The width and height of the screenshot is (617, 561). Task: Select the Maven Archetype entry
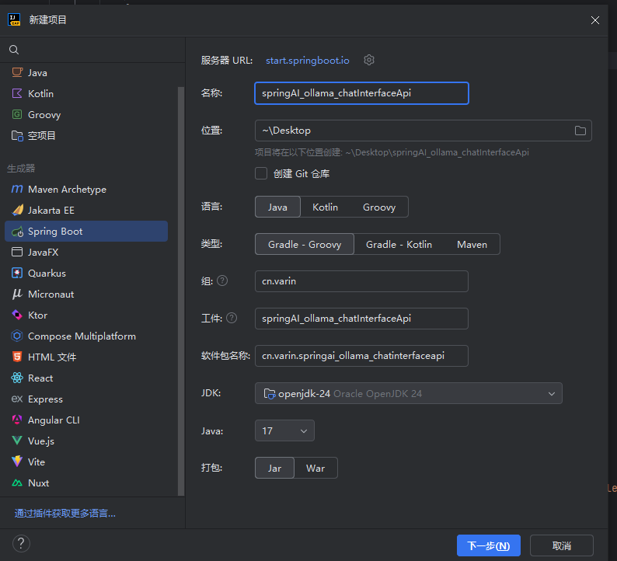pos(86,190)
